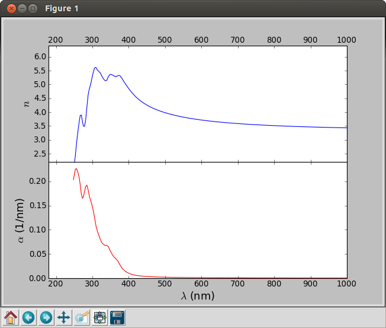386x328 pixels.
Task: Click the 0.20 tick on the α axis
Action: click(38, 181)
